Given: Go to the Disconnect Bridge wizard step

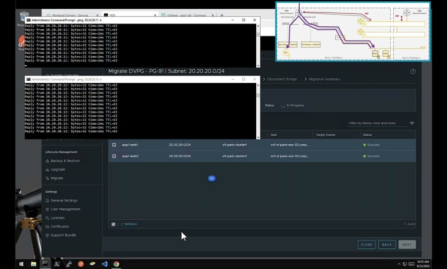Looking at the screenshot, I should point(282,79).
